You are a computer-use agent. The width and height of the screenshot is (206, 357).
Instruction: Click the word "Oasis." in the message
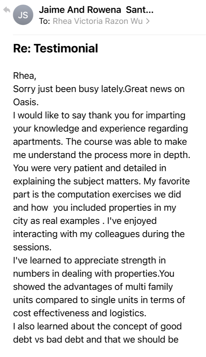coord(26,102)
